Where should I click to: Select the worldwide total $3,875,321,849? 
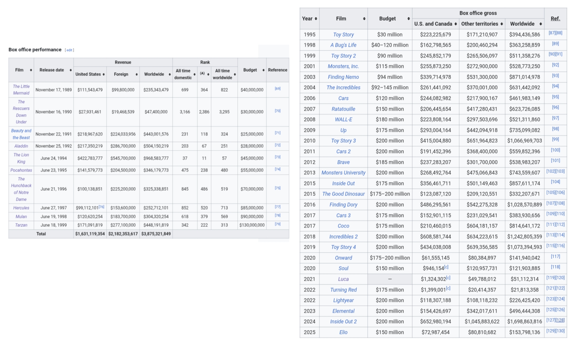156,234
